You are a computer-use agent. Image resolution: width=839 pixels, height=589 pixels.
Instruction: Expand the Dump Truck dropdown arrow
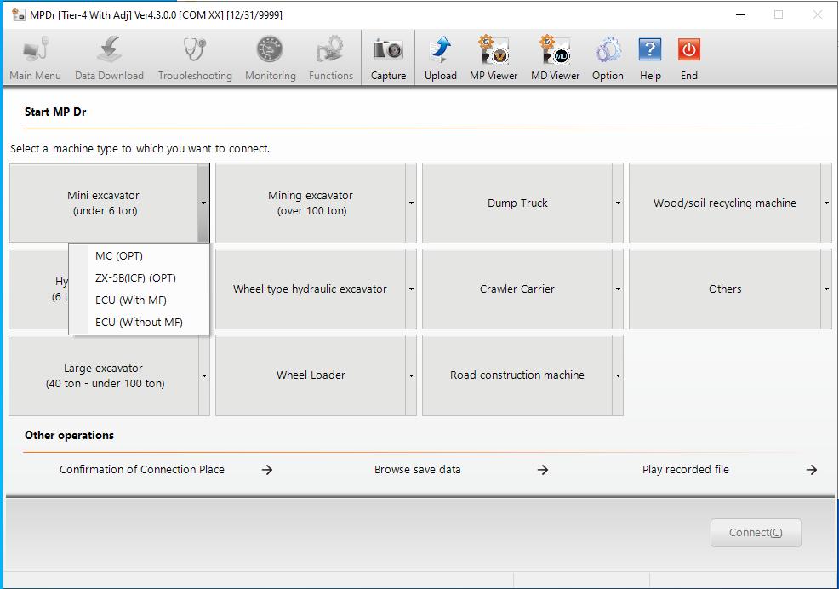(x=618, y=203)
